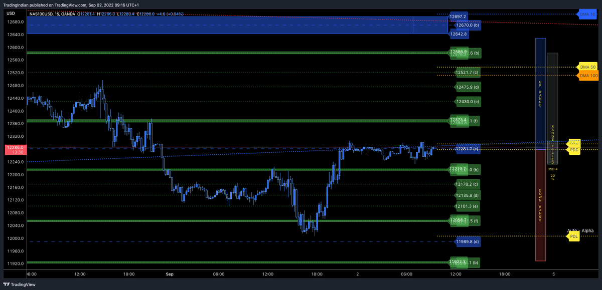This screenshot has width=602, height=290.
Task: Click the DMA 10 label tag
Action: coord(587,14)
